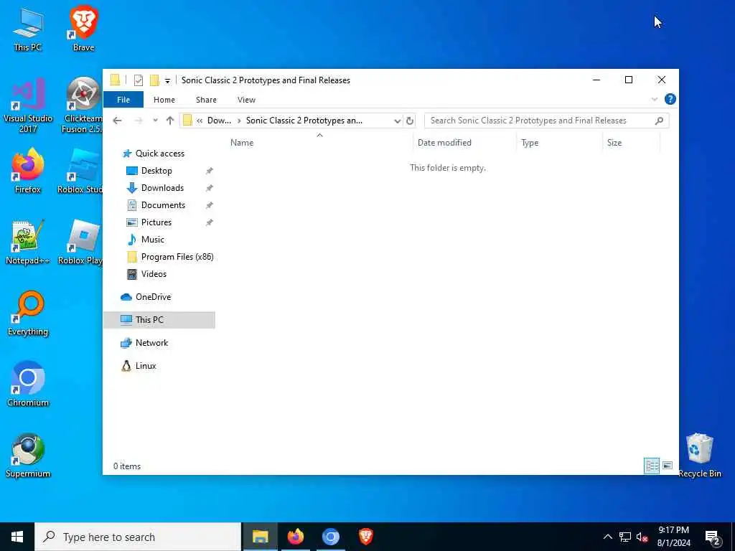Select the Clickteam Fusion 2.5 desktop icon

pyautogui.click(x=83, y=105)
